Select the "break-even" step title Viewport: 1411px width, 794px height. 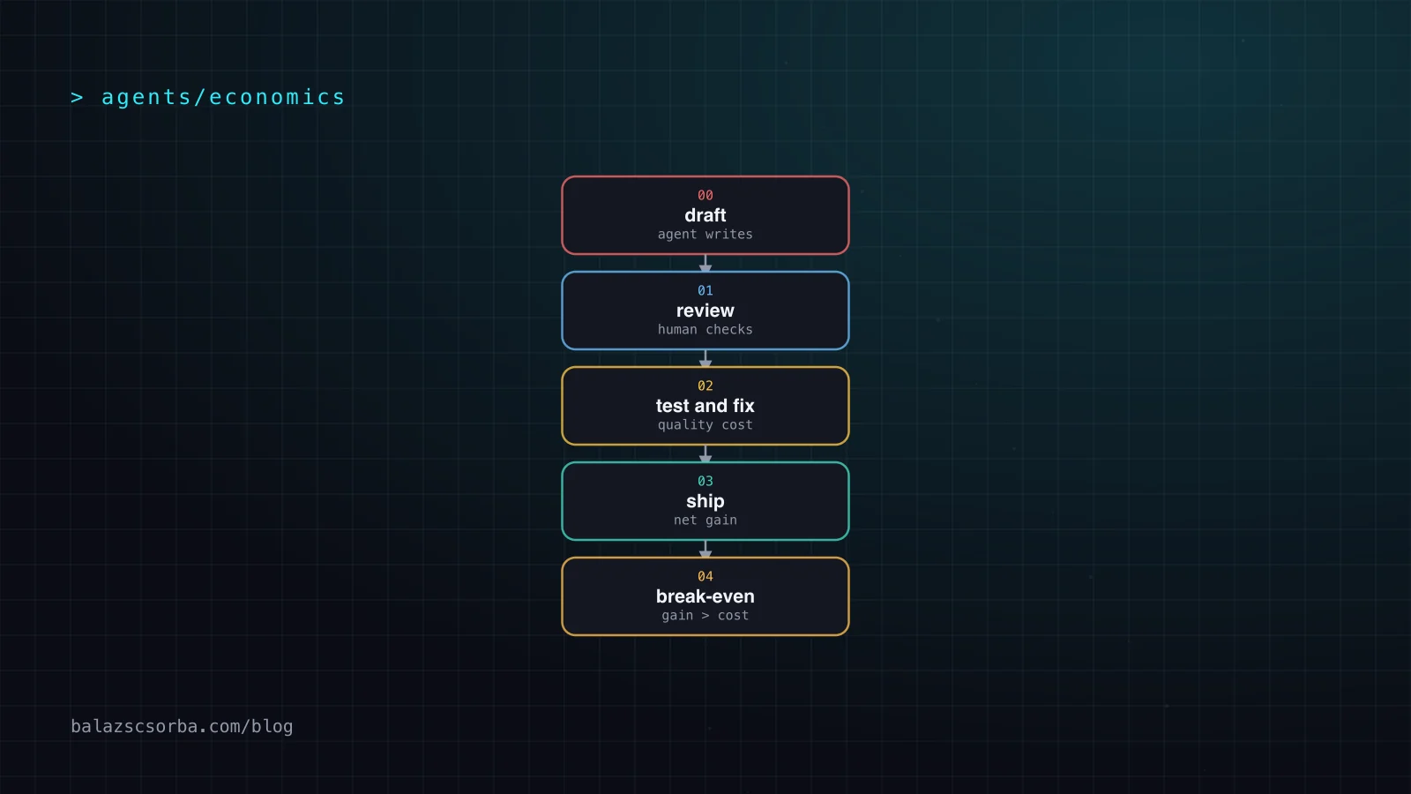click(705, 596)
